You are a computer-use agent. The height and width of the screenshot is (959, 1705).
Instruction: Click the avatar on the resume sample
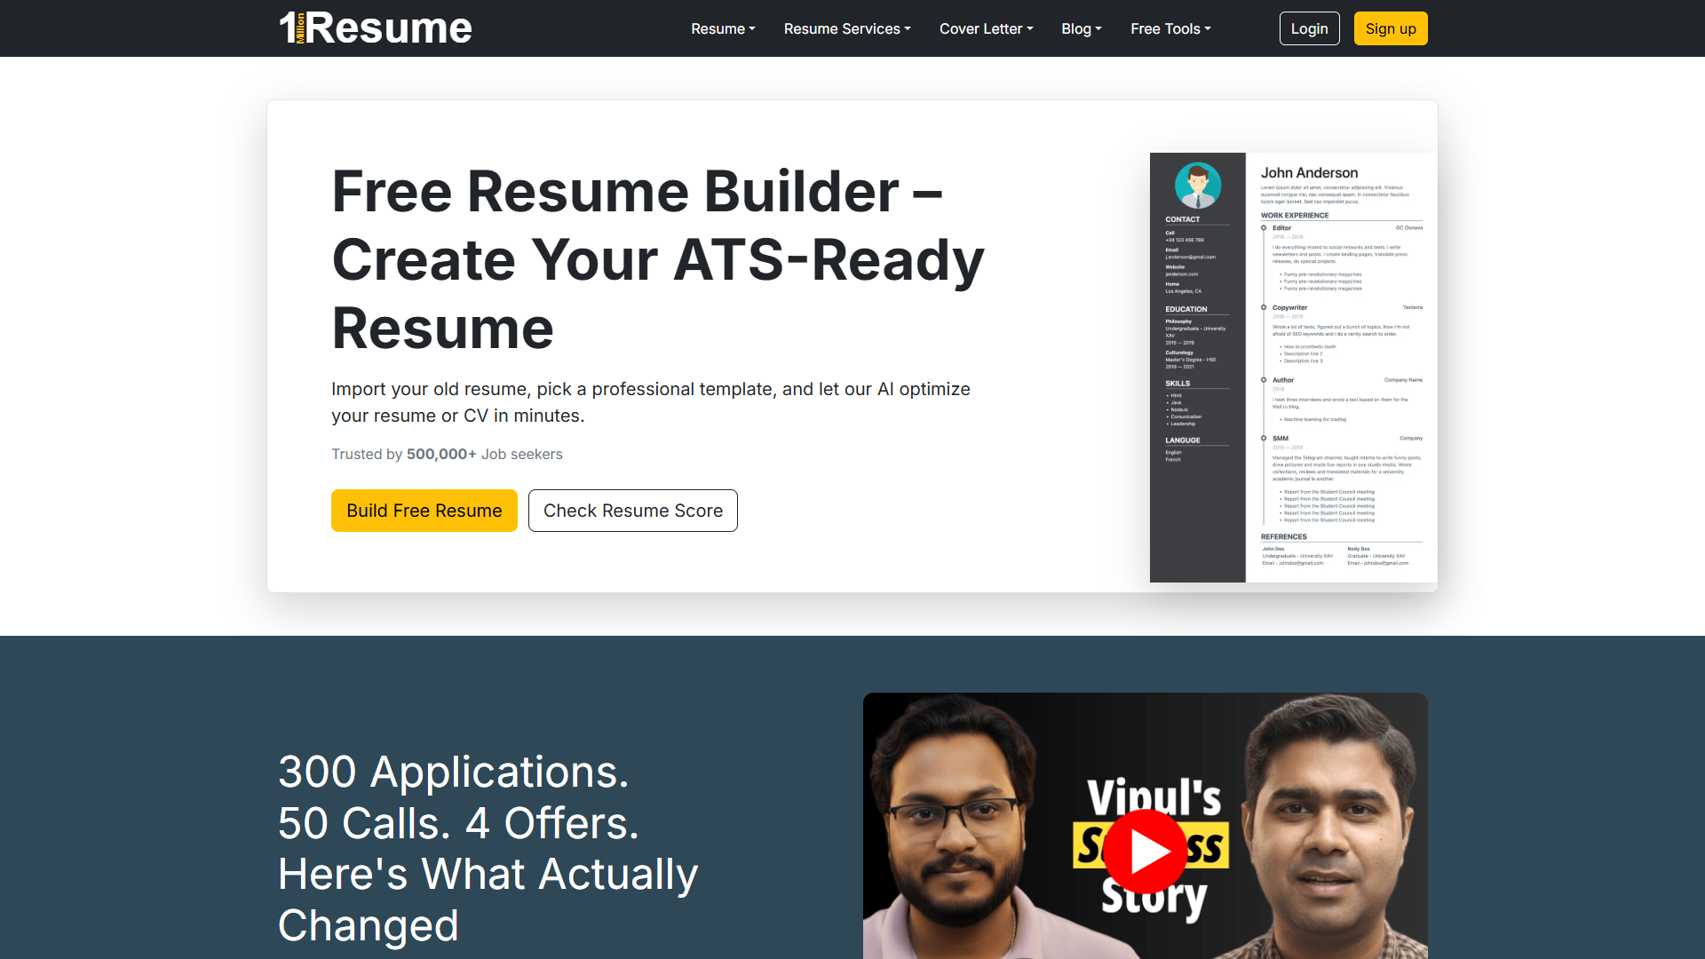1198,186
